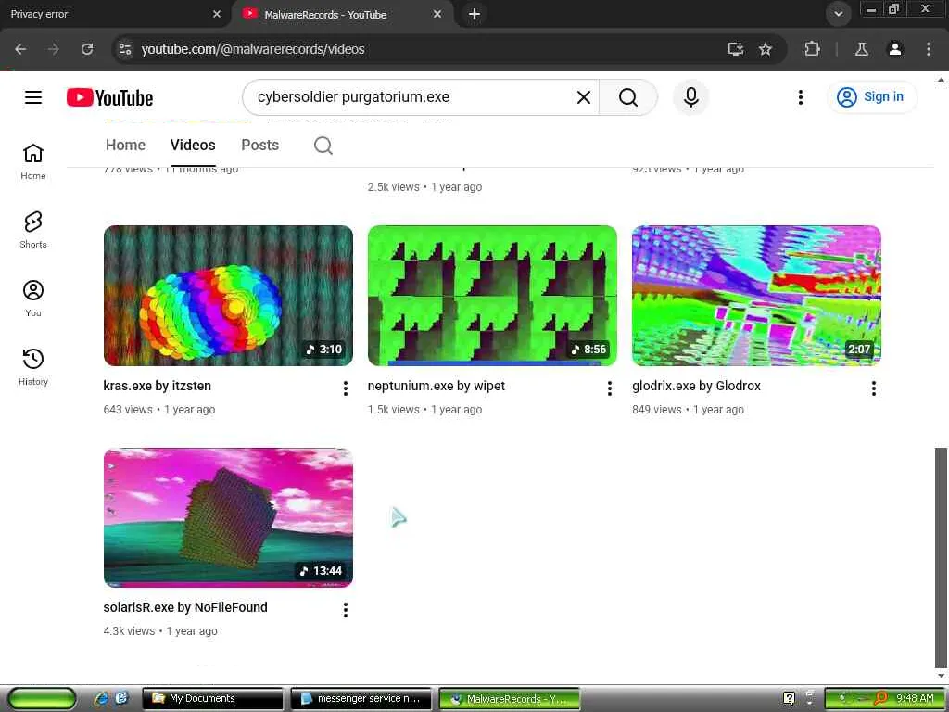Open a new browser tab
Screen dimensions: 949x712
click(x=474, y=14)
